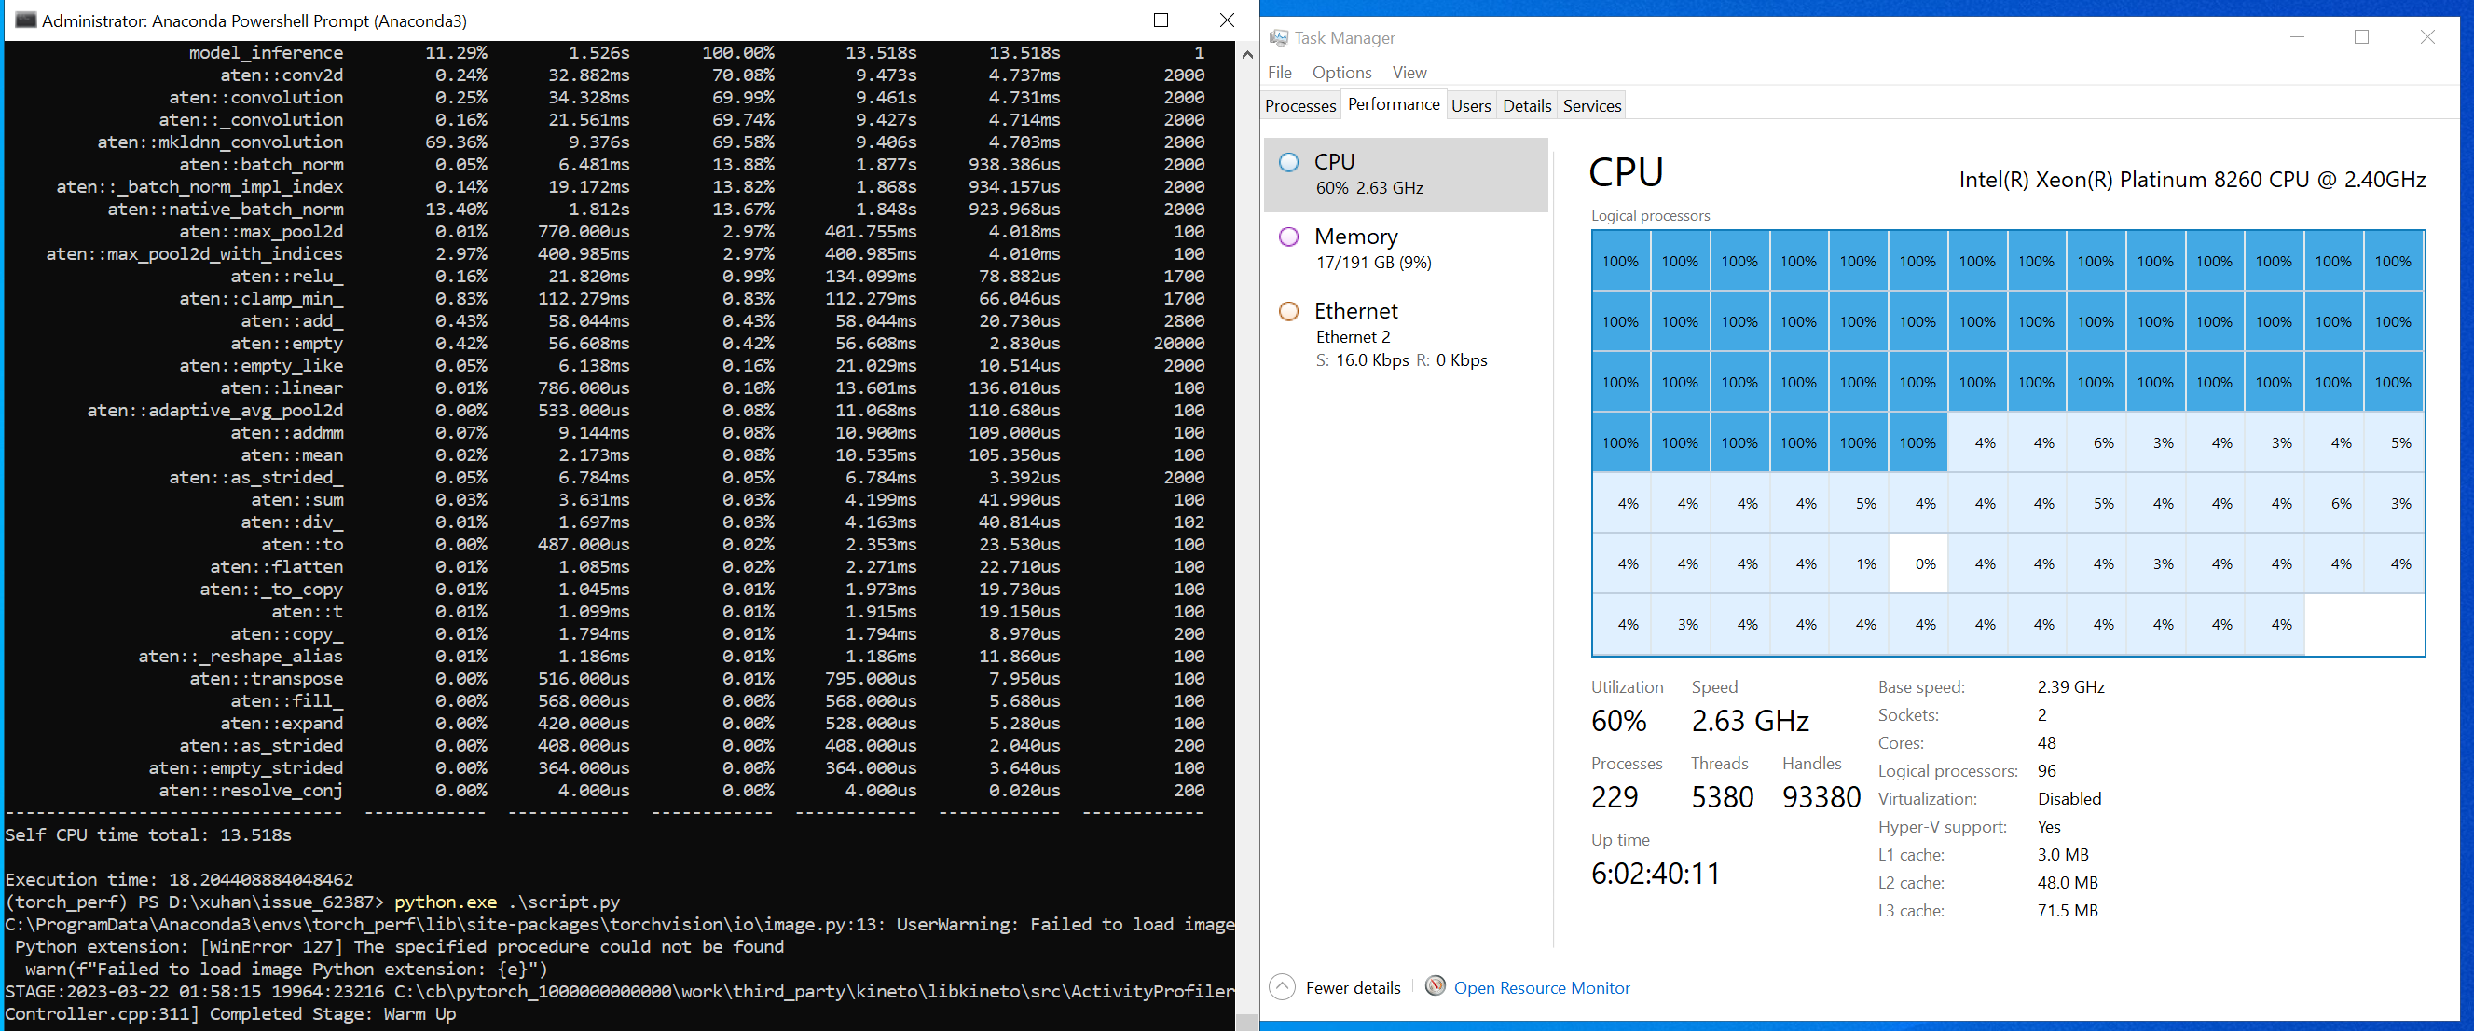Screen dimensions: 2474x1031
Task: Open Resource Monitor via the blue link
Action: coord(1542,987)
